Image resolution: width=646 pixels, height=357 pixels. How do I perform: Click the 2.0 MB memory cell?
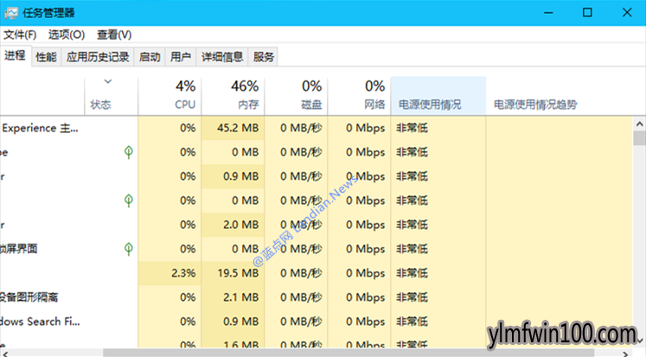click(233, 225)
